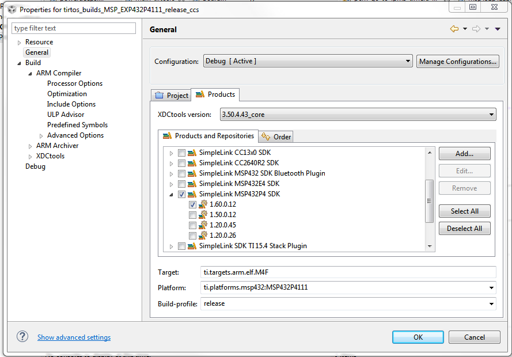Select the Products tab
Screen dimensions: 512x357
coord(215,94)
